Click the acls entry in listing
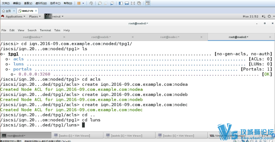The height and width of the screenshot is (142, 275). tap(18, 59)
